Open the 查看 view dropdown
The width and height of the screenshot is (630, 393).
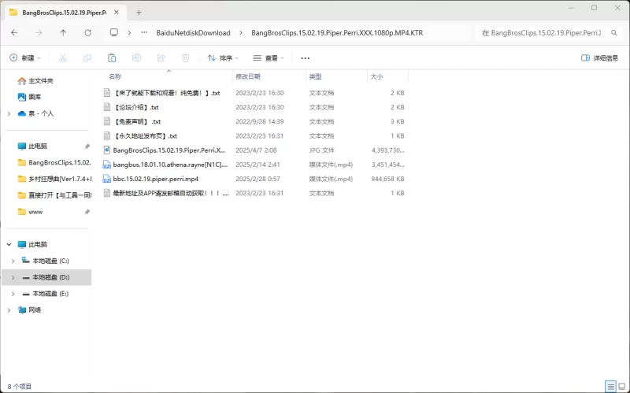(269, 58)
